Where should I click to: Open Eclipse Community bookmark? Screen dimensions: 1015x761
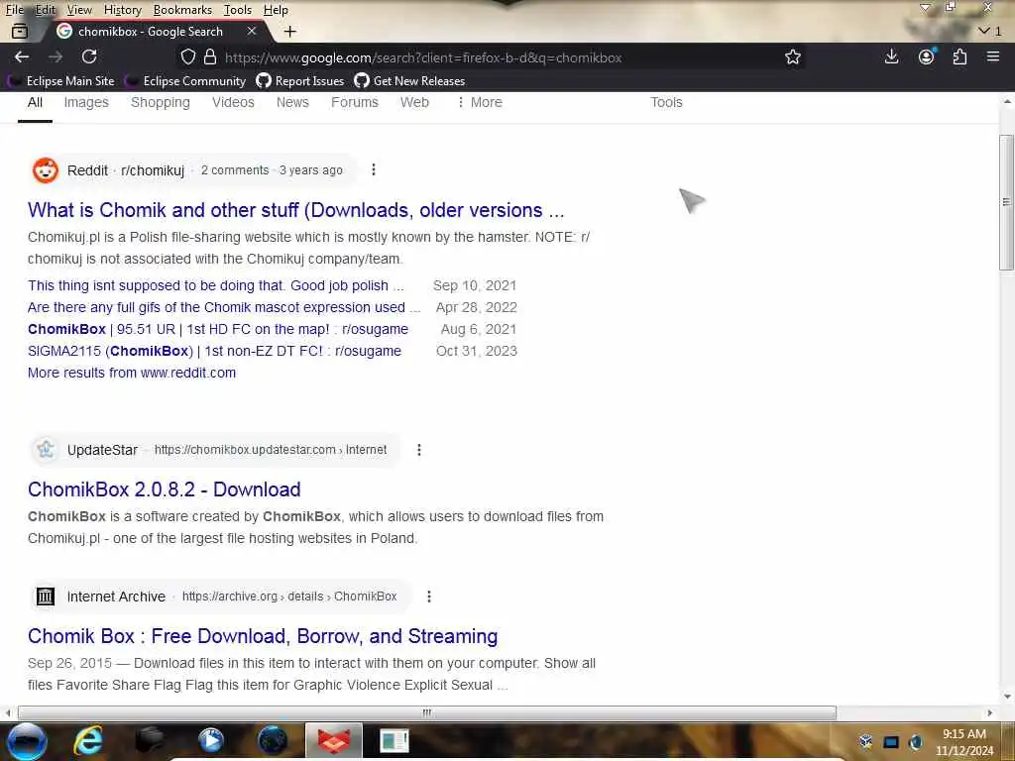(186, 81)
